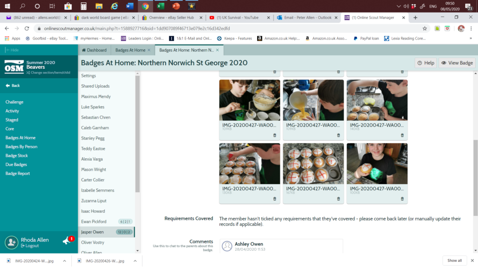The width and height of the screenshot is (478, 268).
Task: Click the Logout link
Action: point(30,246)
